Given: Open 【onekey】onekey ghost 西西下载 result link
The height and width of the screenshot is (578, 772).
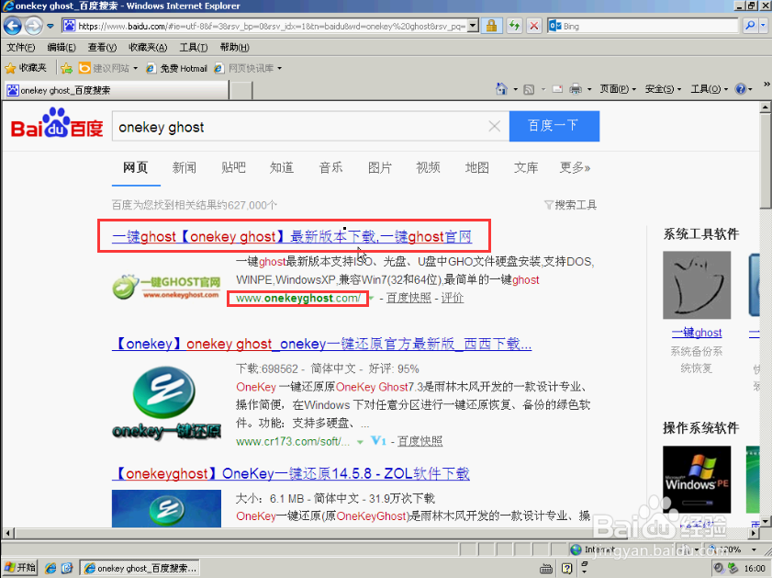Looking at the screenshot, I should click(x=322, y=344).
